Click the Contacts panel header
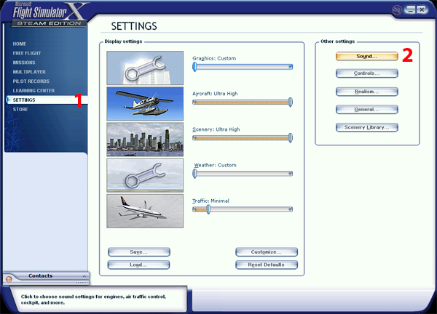Viewport: 437px width, 314px height. (x=47, y=276)
